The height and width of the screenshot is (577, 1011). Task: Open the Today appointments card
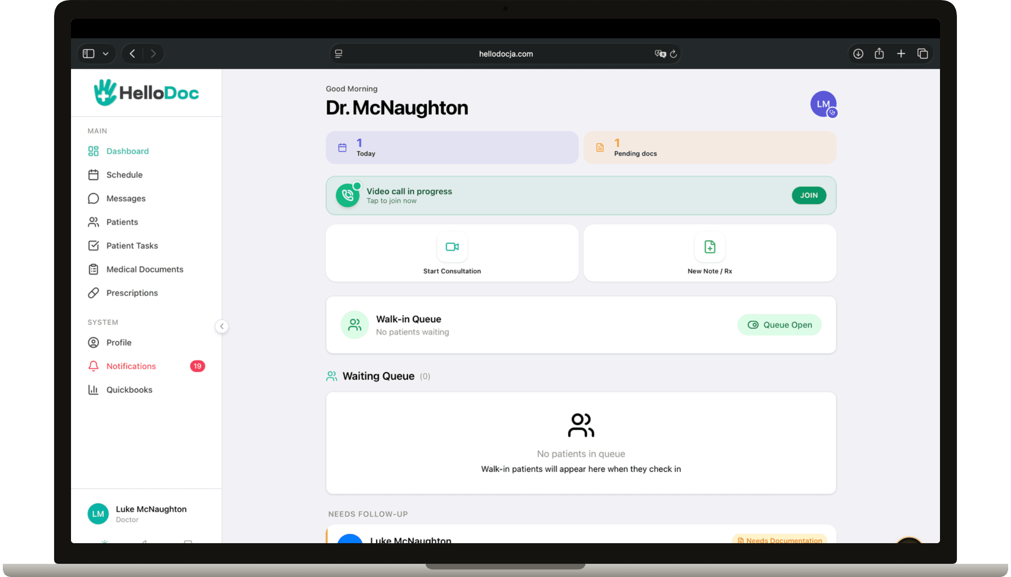[x=452, y=148]
